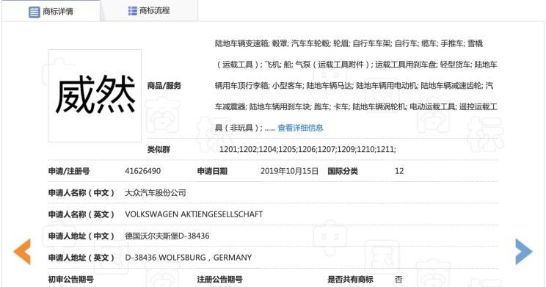Screen dimensions: 546x287
Task: Click the 是否共有商标 label
Action: click(x=350, y=279)
